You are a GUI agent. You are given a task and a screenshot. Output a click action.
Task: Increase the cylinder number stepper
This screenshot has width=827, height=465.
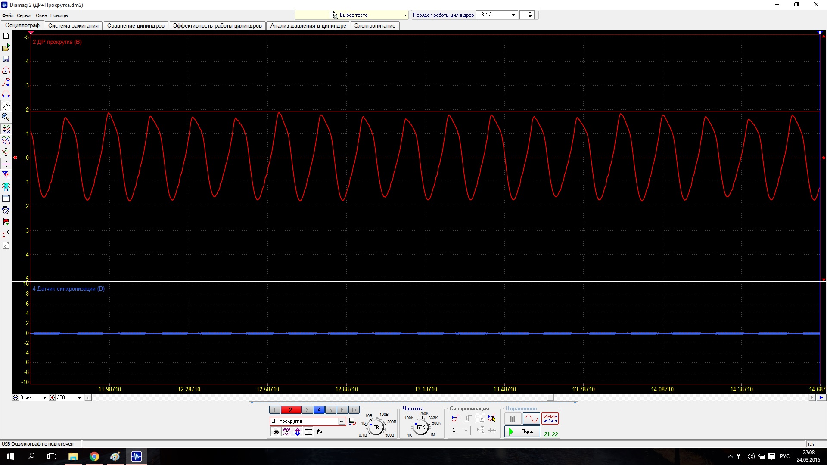[530, 13]
